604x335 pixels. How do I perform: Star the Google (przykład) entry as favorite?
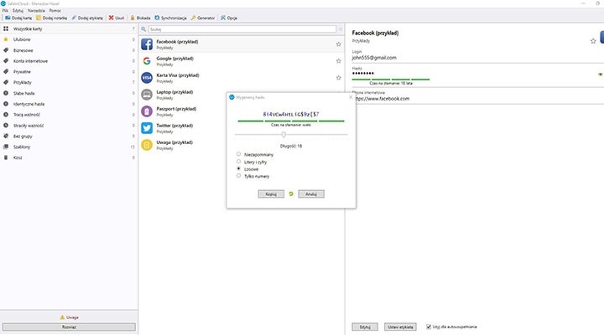(x=338, y=61)
